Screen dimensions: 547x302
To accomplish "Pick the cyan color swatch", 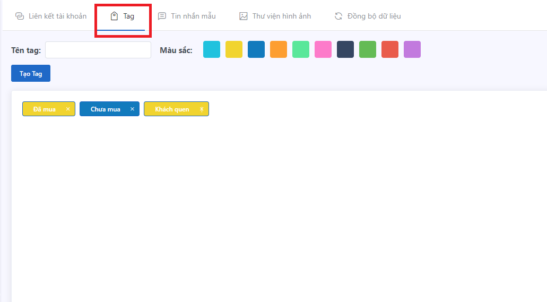I will [x=212, y=49].
